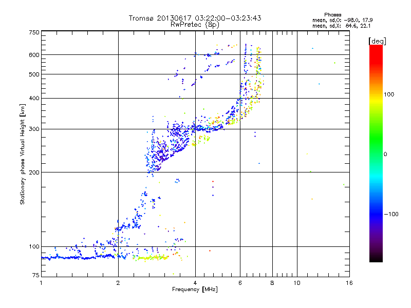411x308 pixels.
Task: Click the 'mean, sd,X: 84.6, 22.1' line
Action: 341,26
